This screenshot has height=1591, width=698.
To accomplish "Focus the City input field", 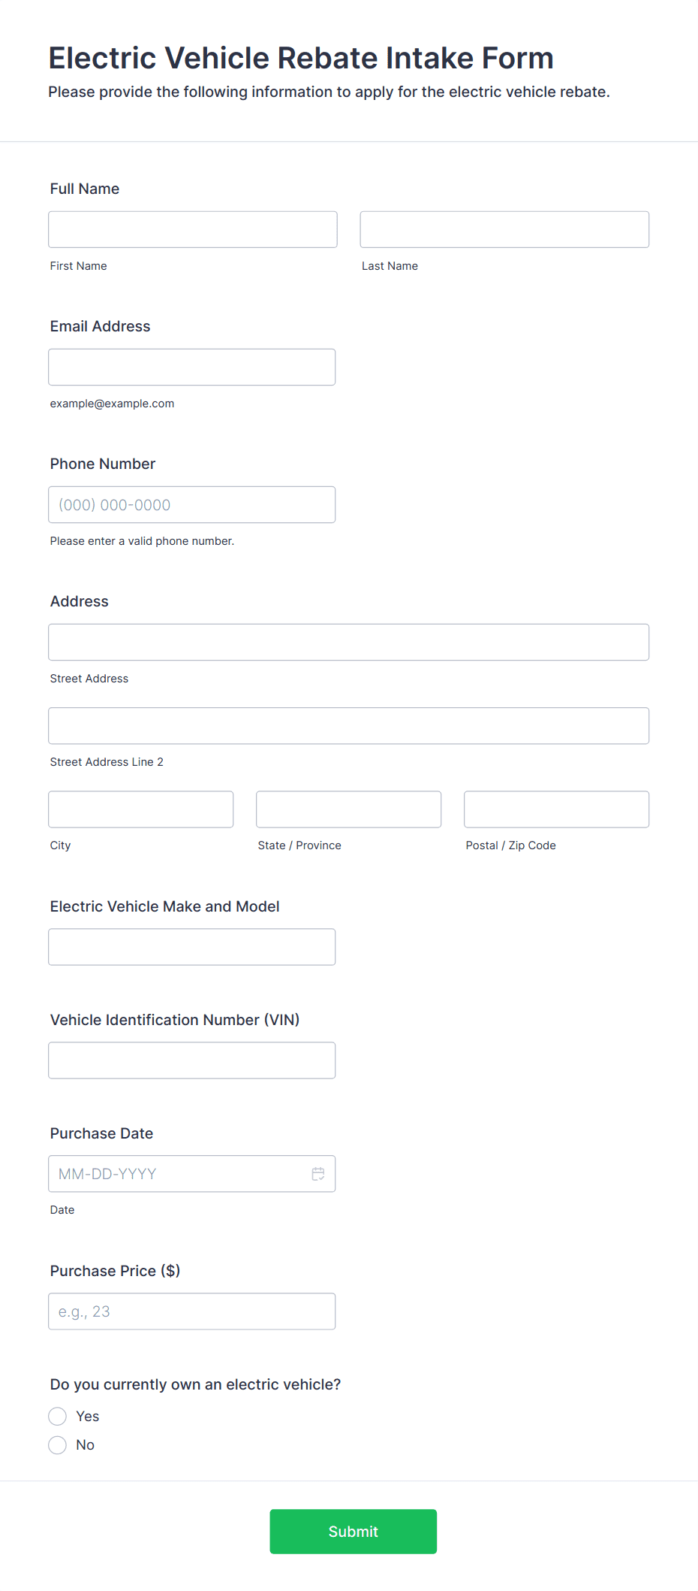I will click(141, 809).
